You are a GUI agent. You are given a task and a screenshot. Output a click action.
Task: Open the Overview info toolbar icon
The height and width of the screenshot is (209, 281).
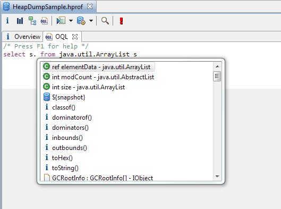(x=7, y=21)
